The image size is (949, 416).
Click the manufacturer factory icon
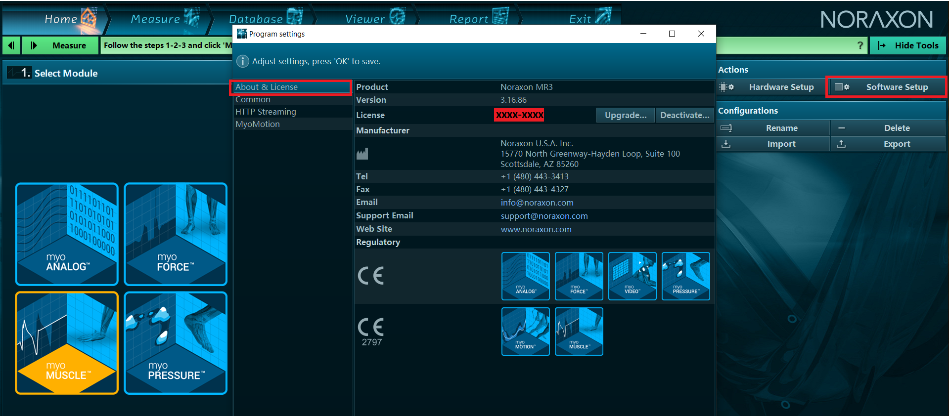click(x=362, y=154)
